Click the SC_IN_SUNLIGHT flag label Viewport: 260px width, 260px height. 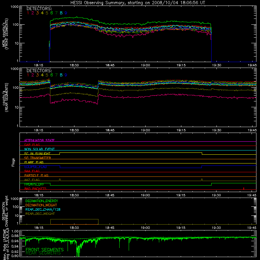tap(37, 153)
